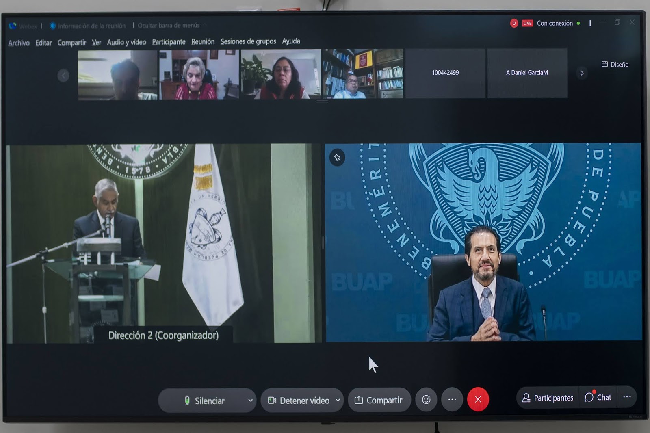Viewport: 650px width, 433px height.
Task: Expand the Silenciar audio options arrow
Action: [250, 401]
